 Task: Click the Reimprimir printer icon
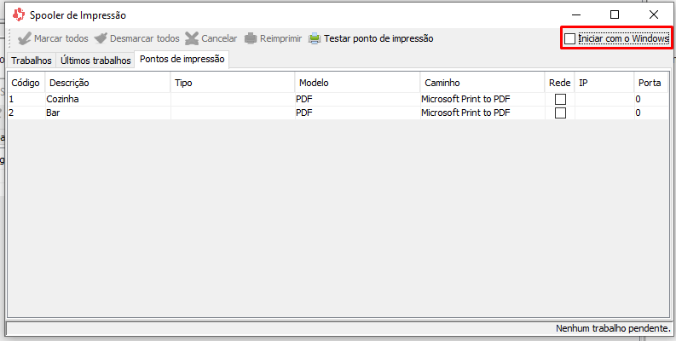[251, 38]
